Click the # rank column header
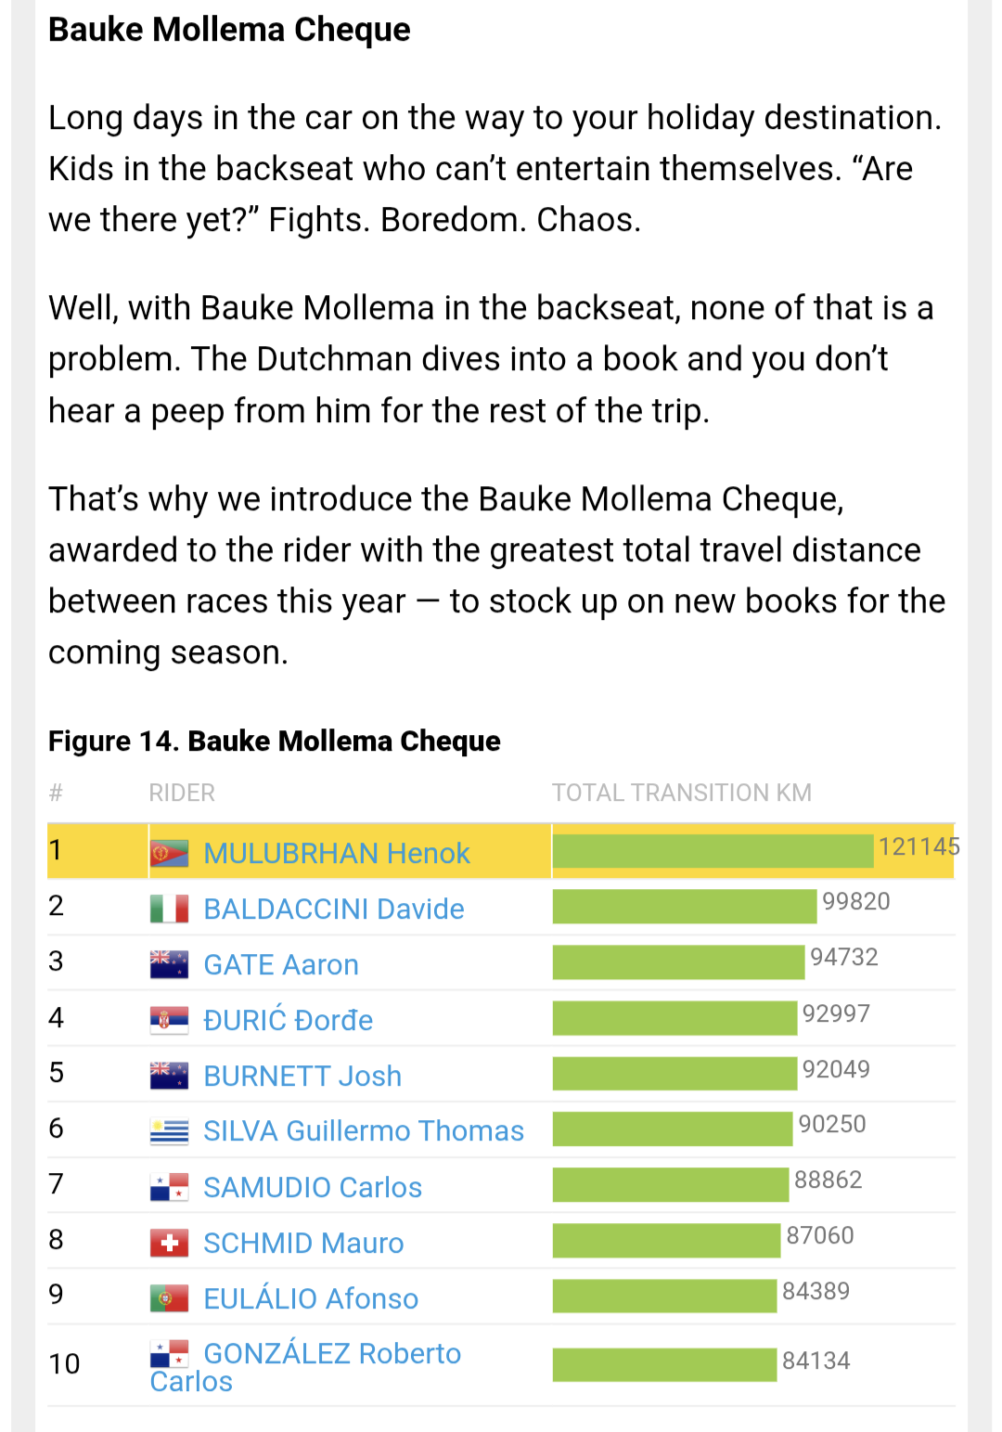1002x1432 pixels. 56,793
